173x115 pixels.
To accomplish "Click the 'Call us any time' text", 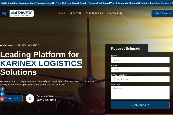I will click(x=45, y=96).
